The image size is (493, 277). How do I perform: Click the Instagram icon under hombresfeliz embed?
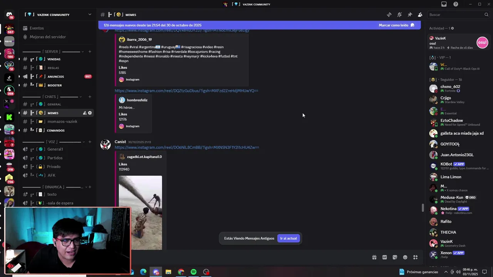[x=121, y=126]
